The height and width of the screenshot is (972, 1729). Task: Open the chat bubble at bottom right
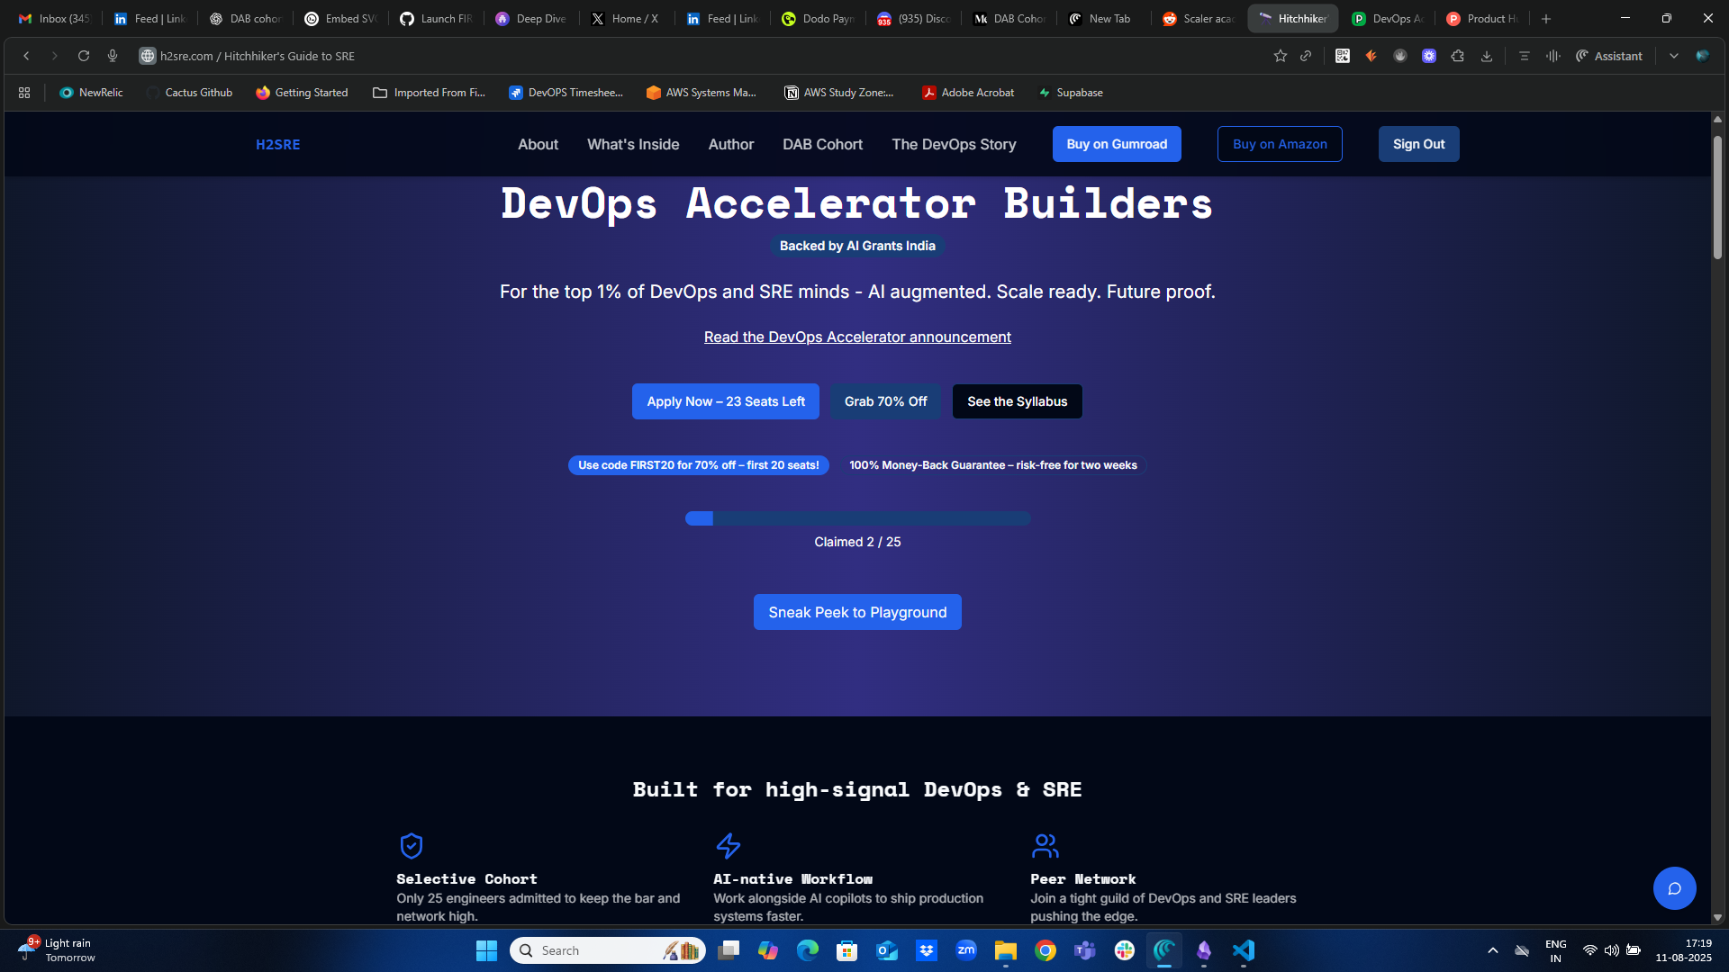point(1675,888)
